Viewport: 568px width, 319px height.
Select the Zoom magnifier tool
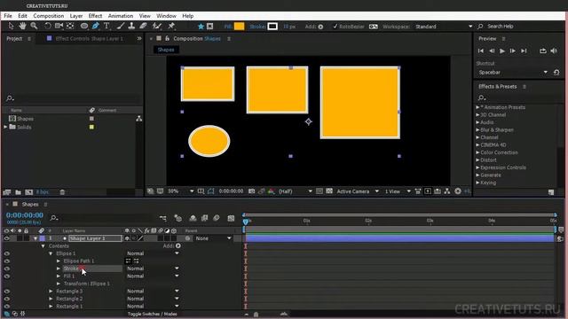[x=34, y=26]
